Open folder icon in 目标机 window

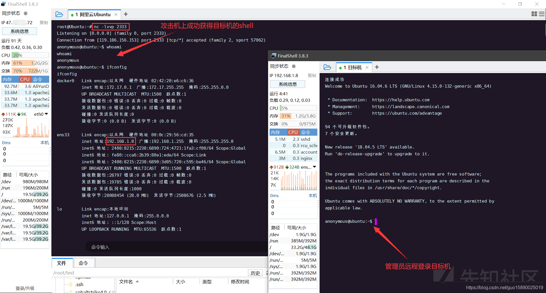(327, 67)
